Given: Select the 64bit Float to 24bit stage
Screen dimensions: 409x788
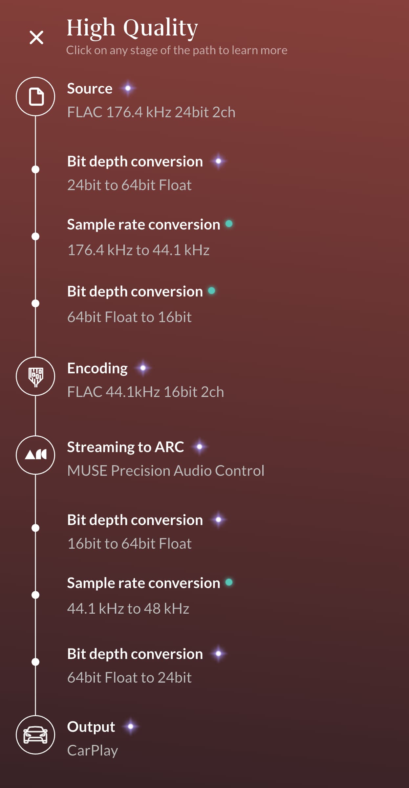Looking at the screenshot, I should tap(147, 666).
